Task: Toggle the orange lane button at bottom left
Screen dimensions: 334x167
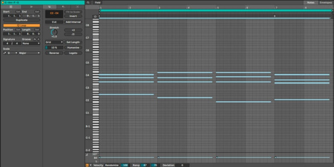Action: (x=87, y=165)
